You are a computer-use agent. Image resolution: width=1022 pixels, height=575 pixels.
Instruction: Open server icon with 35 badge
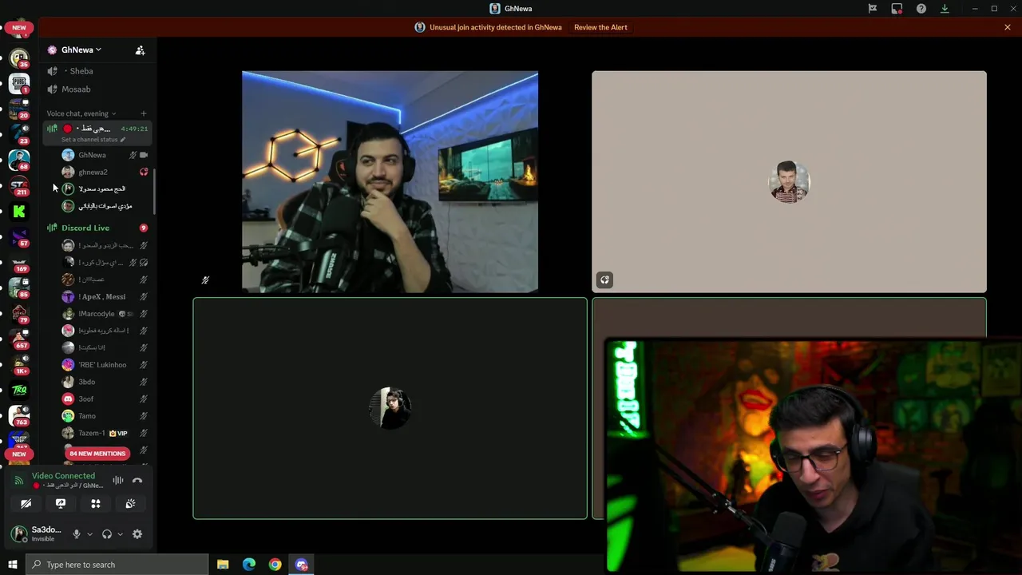click(x=19, y=57)
